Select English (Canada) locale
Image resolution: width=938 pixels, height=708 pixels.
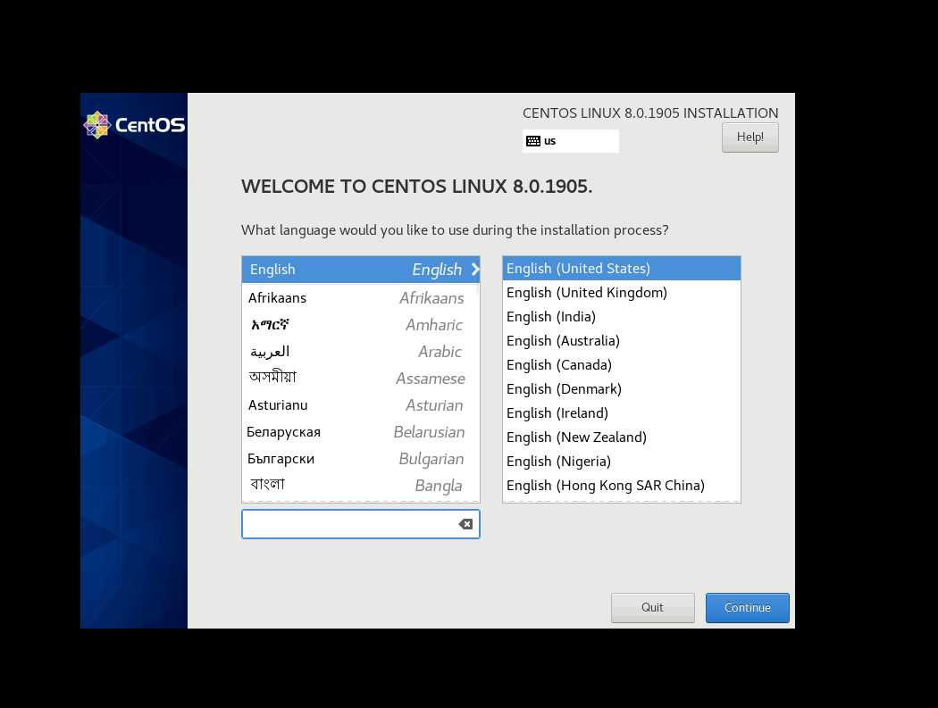coord(622,365)
